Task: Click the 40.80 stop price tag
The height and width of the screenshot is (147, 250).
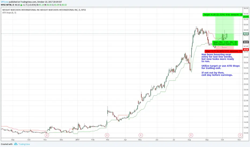Action: pyautogui.click(x=246, y=50)
